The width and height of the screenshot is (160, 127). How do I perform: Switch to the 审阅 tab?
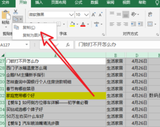[x=110, y=2]
